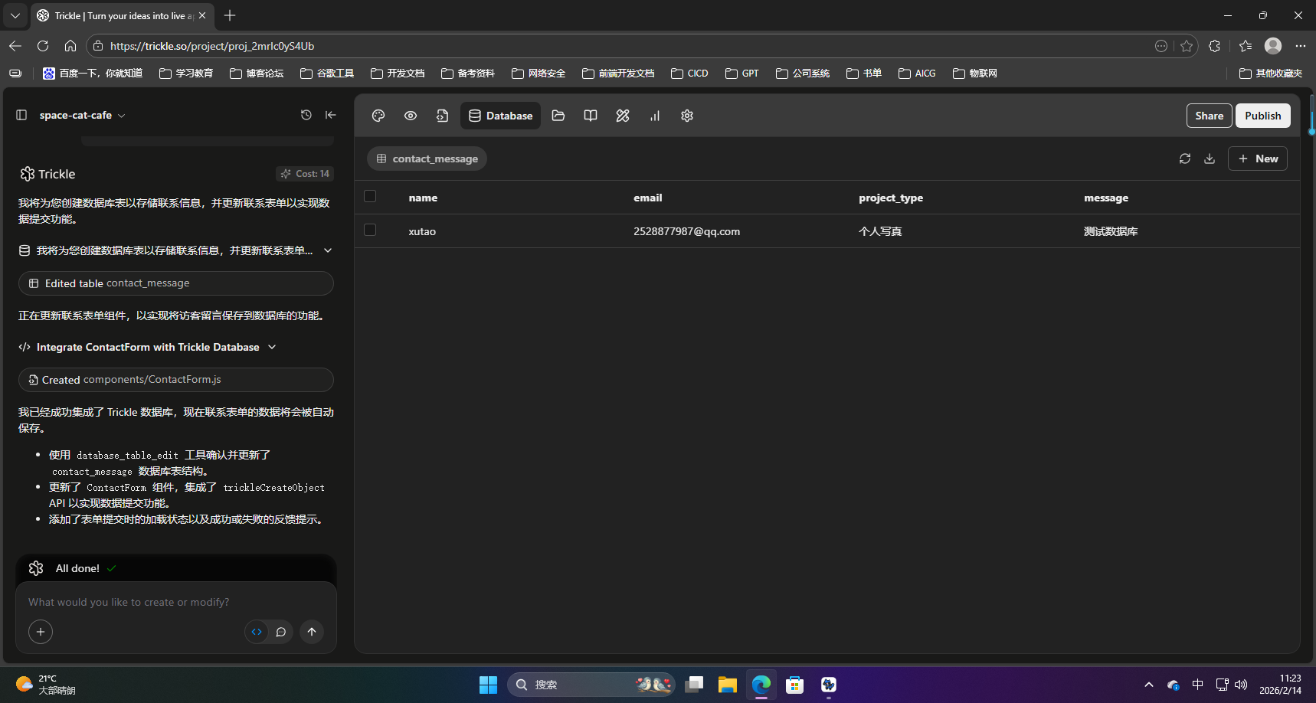Open the tools and integrations icon
Viewport: 1316px width, 703px height.
tap(623, 116)
